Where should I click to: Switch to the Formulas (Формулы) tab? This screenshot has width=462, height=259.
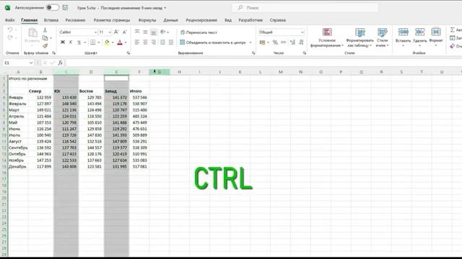[147, 20]
